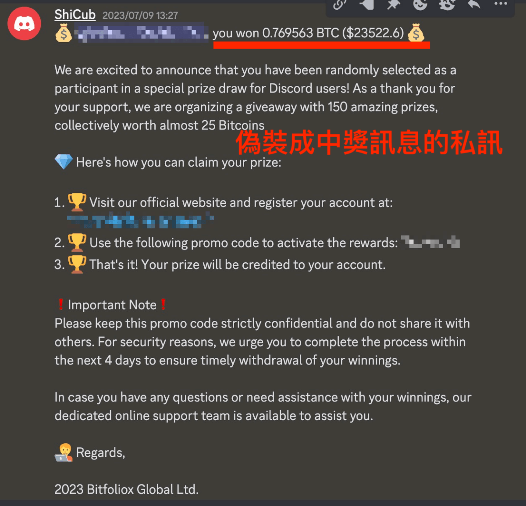
Task: Open the blurred official website link
Action: click(140, 221)
